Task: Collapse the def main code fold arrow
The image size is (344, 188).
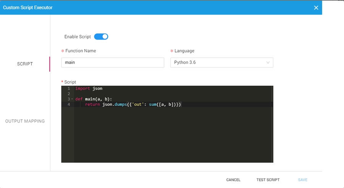Action: click(x=72, y=99)
